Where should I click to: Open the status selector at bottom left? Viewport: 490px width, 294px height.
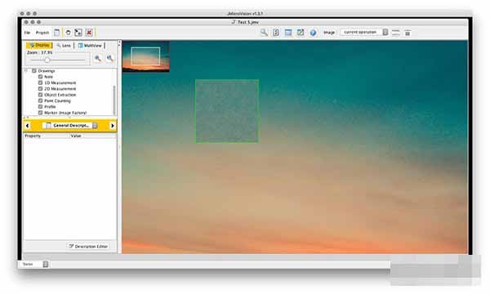[x=34, y=265]
